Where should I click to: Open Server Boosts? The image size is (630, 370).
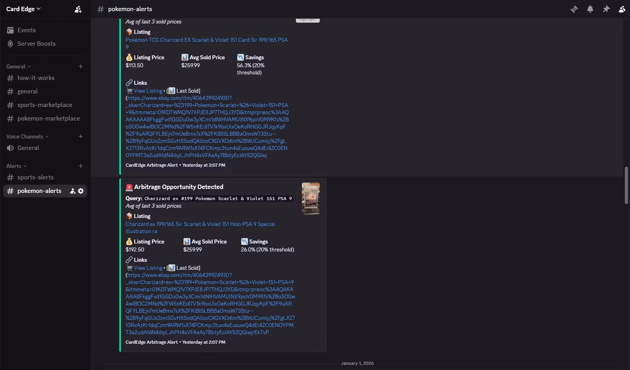coord(45,44)
